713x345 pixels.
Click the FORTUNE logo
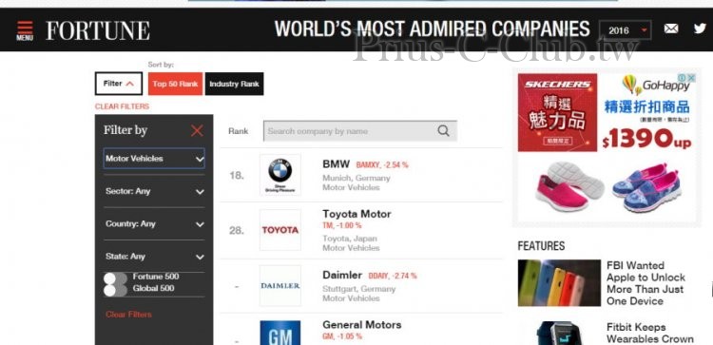pyautogui.click(x=98, y=31)
